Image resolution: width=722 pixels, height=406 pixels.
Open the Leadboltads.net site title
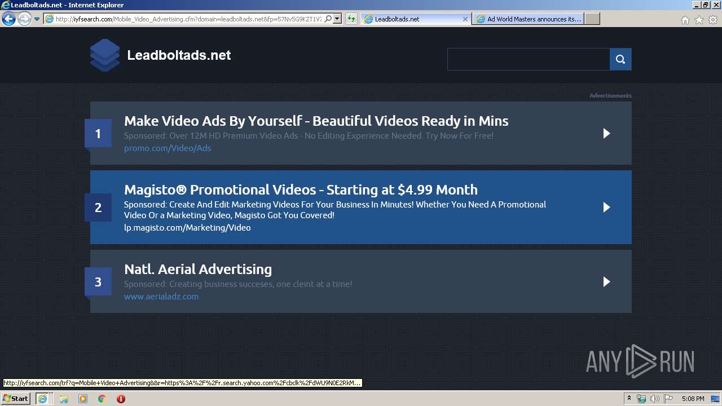tap(179, 55)
